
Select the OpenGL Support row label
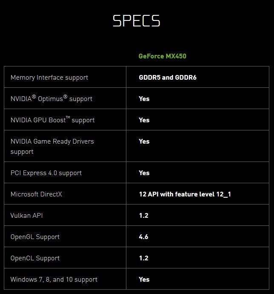(35, 237)
